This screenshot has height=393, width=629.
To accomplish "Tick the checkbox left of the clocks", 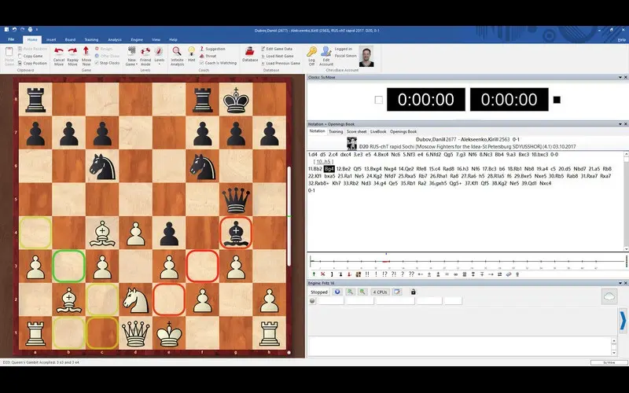I will 379,100.
